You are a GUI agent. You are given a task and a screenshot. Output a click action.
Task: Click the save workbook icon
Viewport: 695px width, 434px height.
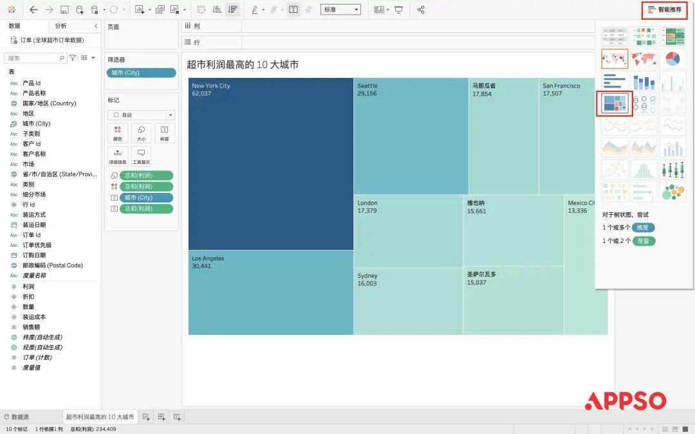[x=64, y=10]
